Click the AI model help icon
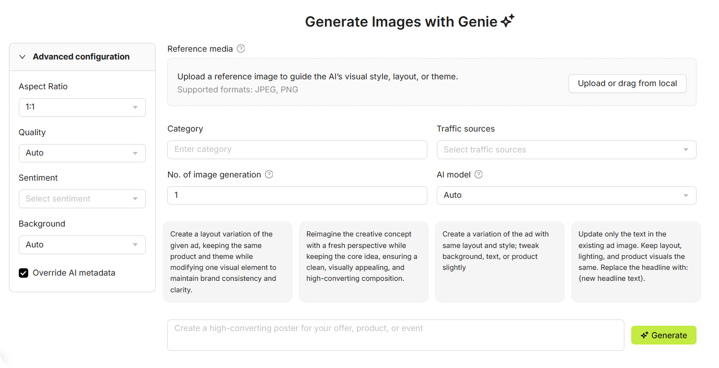 [478, 174]
